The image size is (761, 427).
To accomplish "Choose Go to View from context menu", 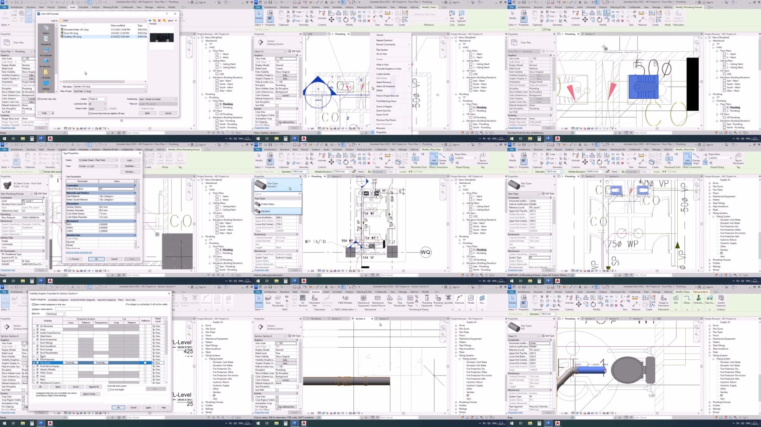I will point(382,54).
